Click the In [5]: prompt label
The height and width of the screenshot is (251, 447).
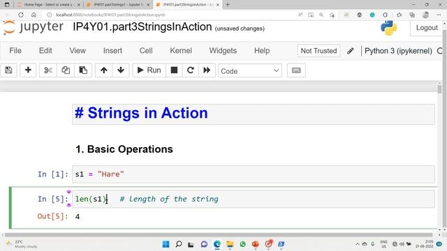(x=53, y=199)
